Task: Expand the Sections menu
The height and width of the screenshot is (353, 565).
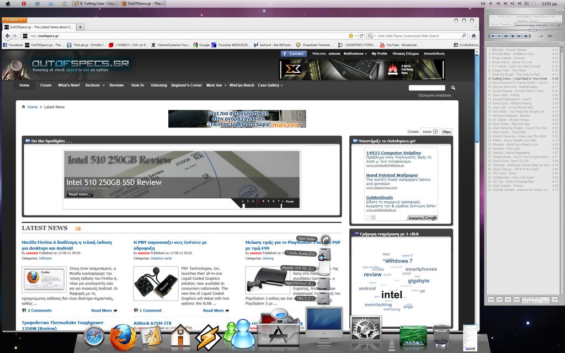Action: point(95,85)
